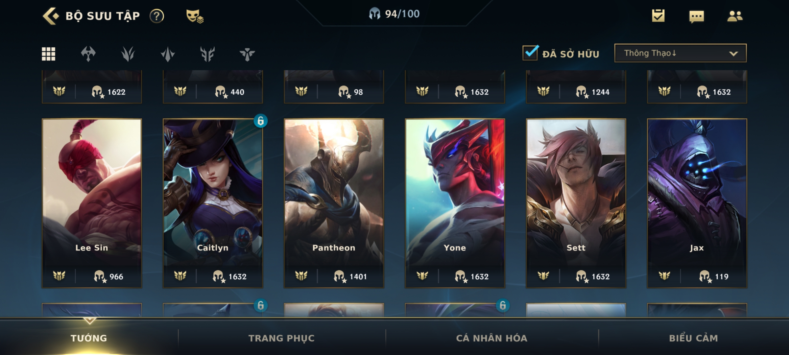
Task: Switch to the Cá Nhân Hóa tab
Action: pos(491,338)
